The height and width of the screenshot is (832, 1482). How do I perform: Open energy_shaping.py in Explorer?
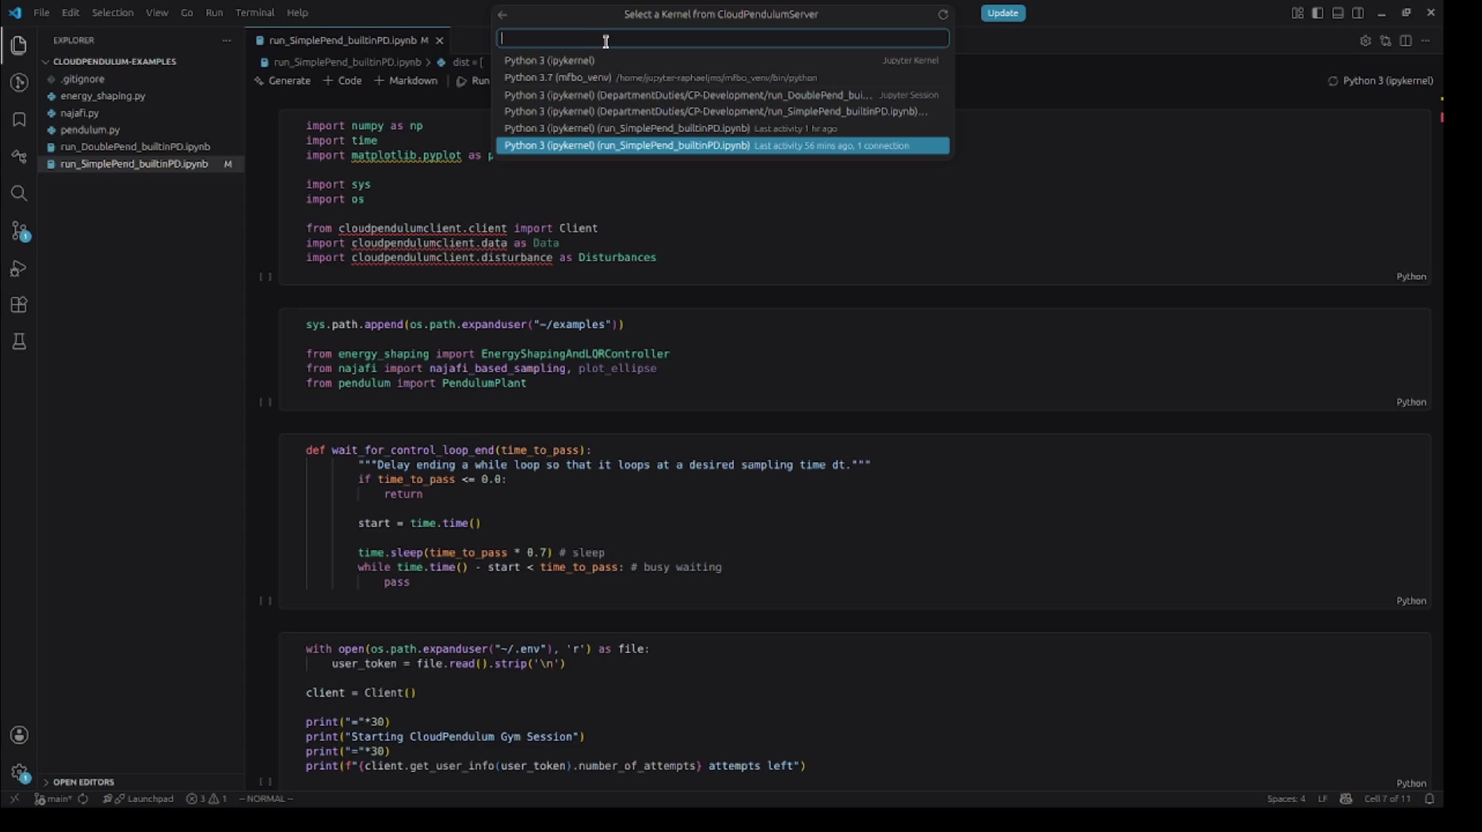click(103, 96)
